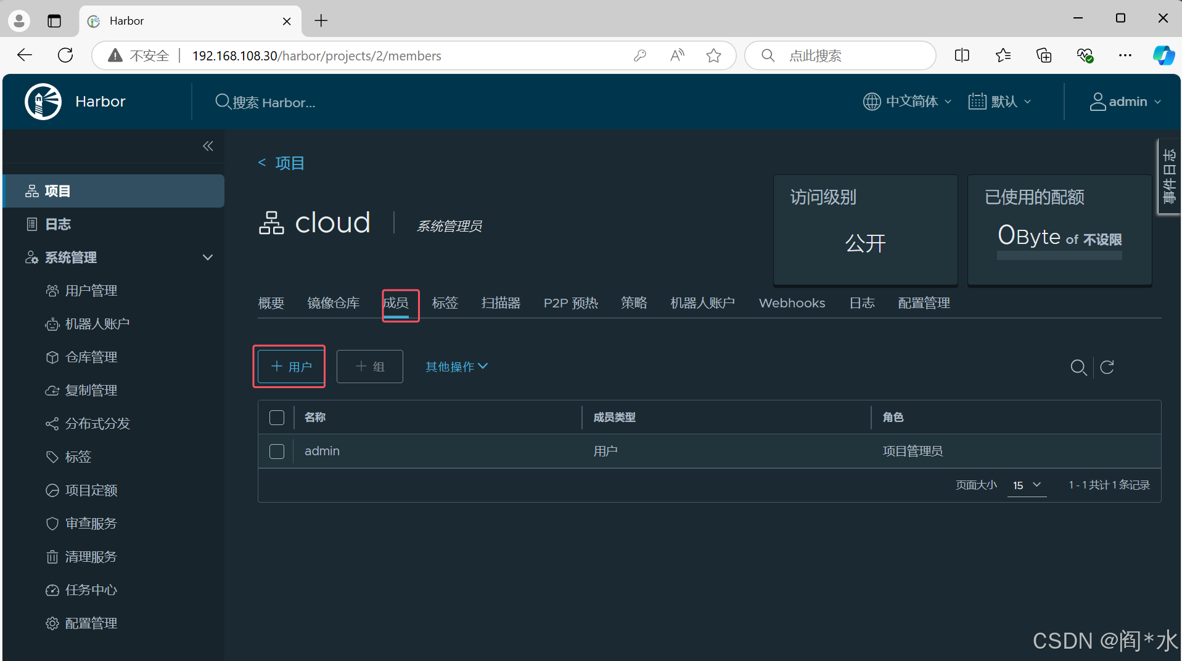Open Copilot sidebar icon
Image resolution: width=1182 pixels, height=661 pixels.
click(x=1164, y=55)
